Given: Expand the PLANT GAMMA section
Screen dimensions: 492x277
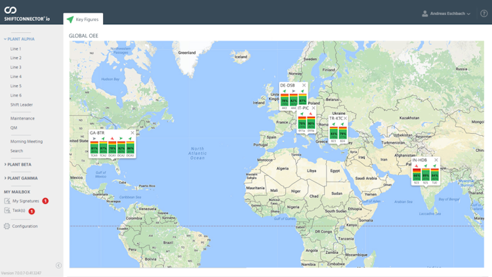Looking at the screenshot, I should [x=21, y=178].
